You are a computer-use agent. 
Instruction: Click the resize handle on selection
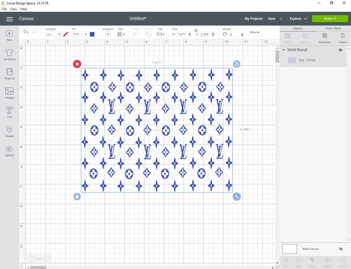pos(237,196)
